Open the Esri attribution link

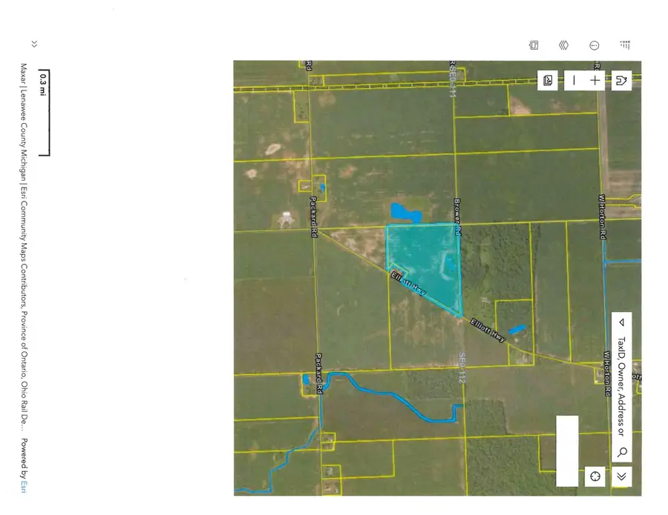click(22, 487)
